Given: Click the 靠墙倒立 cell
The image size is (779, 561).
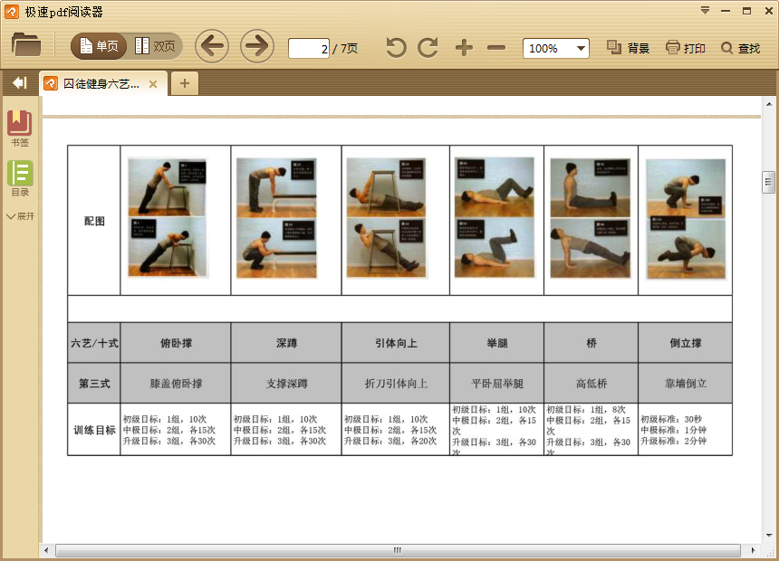Looking at the screenshot, I should pos(686,384).
